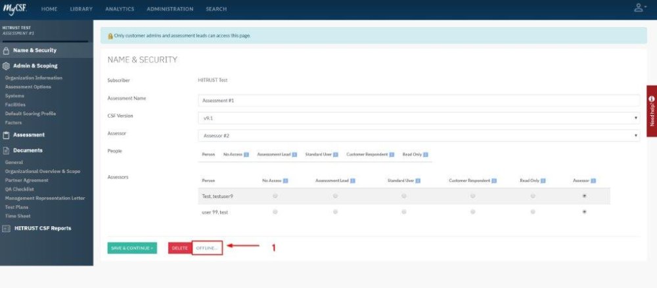Select Assessment Lead for user 99, test
657x288 pixels.
tap(335, 212)
